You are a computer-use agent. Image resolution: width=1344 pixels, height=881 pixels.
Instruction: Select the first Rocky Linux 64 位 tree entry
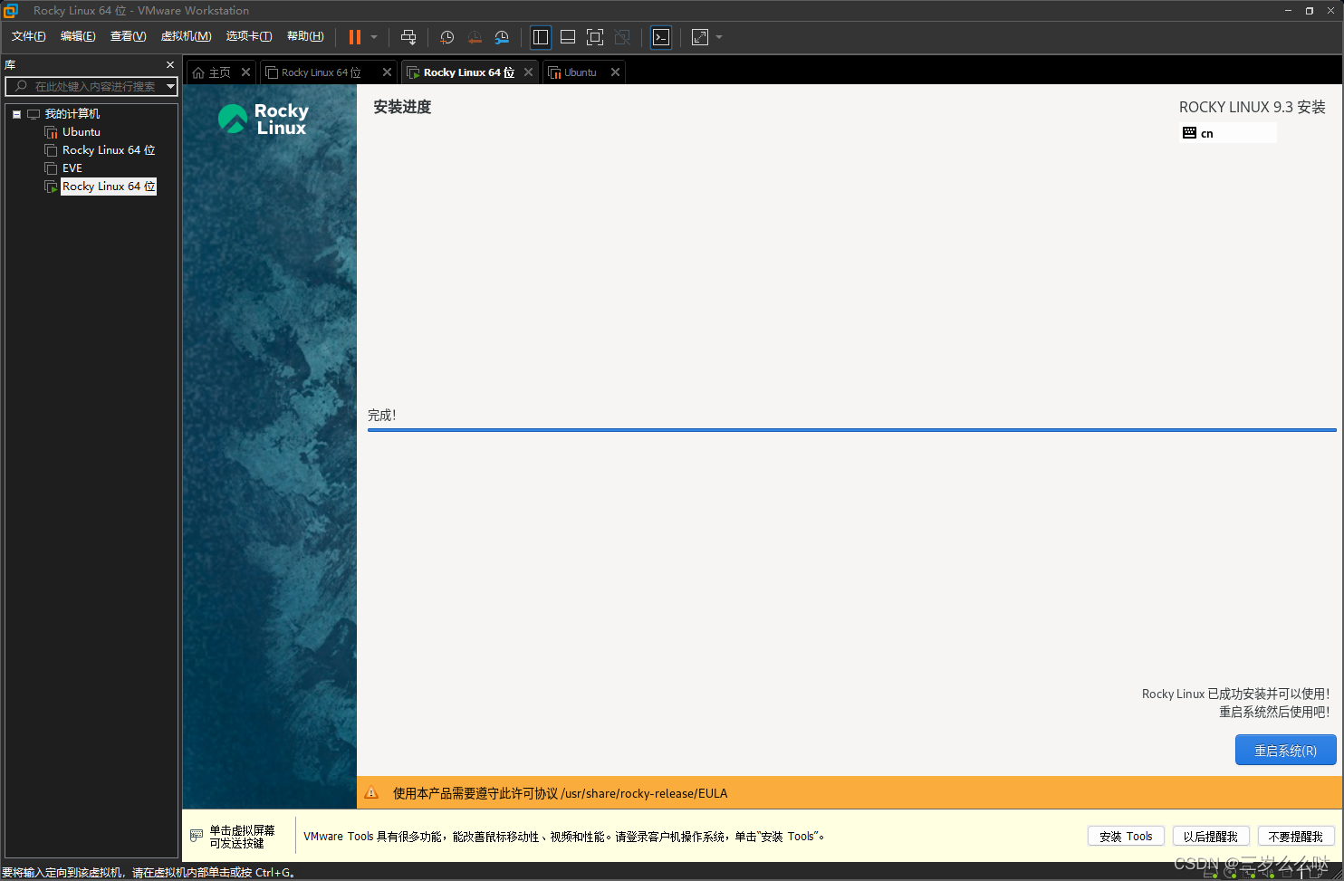click(109, 150)
